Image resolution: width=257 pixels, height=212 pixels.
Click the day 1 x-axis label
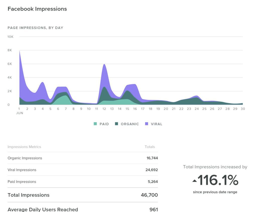[x=19, y=109]
